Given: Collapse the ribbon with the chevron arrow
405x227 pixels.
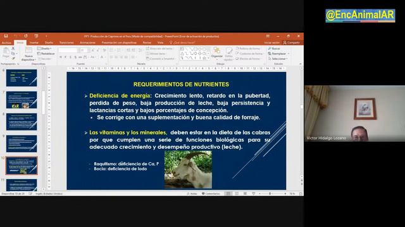Looking at the screenshot, I should click(x=300, y=64).
